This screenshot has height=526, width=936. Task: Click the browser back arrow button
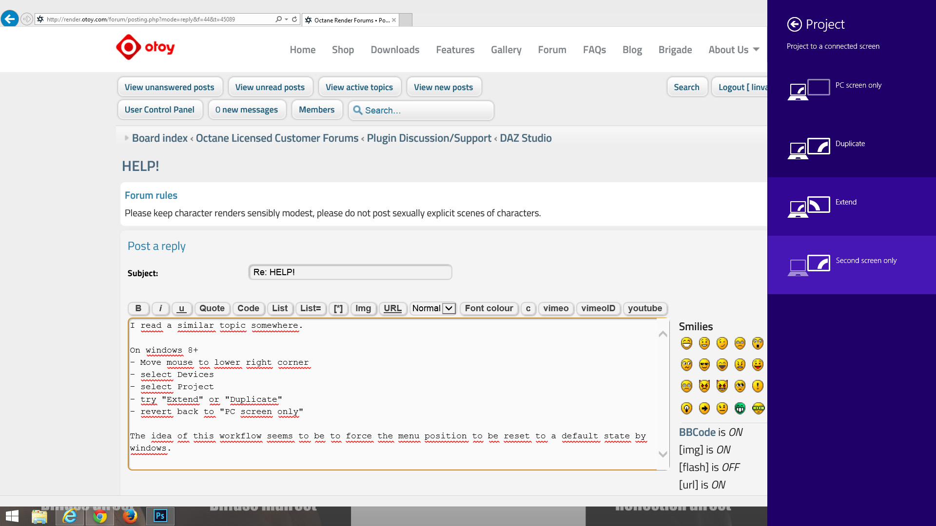pyautogui.click(x=9, y=19)
